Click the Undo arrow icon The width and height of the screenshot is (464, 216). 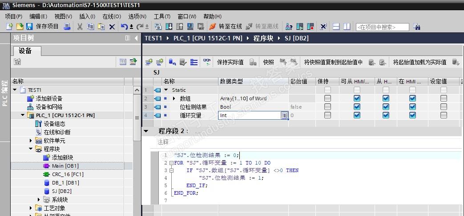click(125, 27)
